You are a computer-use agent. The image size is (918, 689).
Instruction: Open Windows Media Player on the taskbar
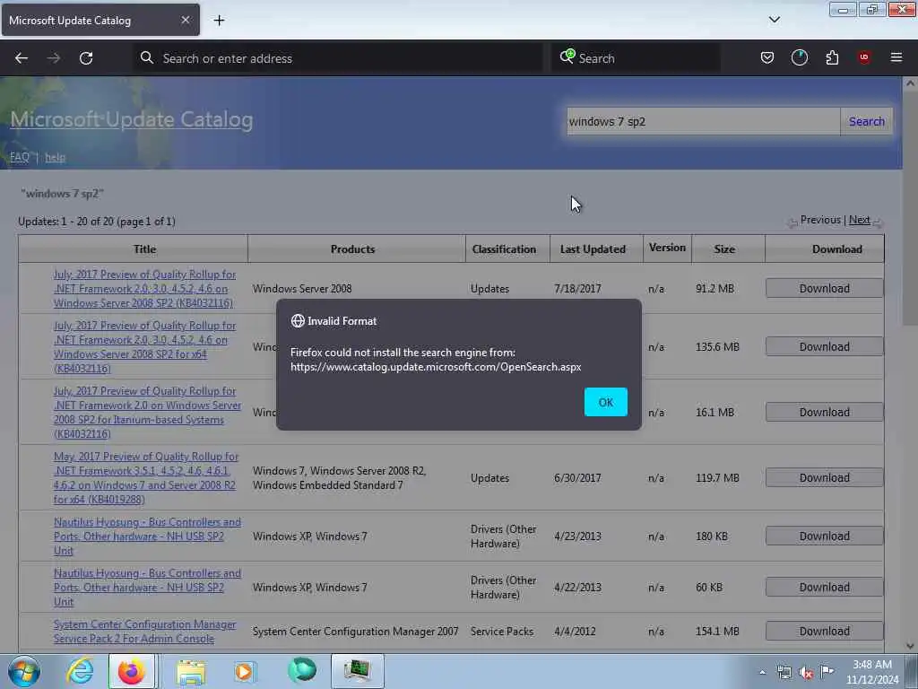(245, 672)
